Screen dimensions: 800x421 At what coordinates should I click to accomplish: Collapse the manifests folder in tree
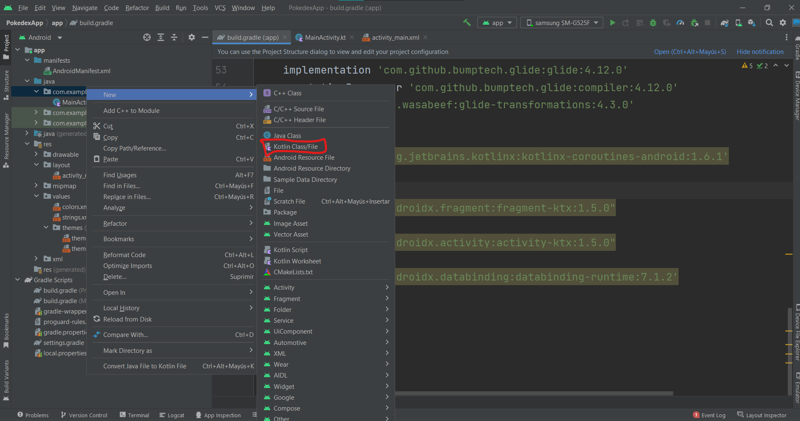click(x=27, y=60)
